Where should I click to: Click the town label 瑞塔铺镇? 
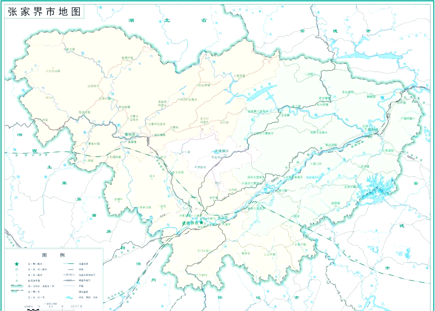(x=160, y=135)
